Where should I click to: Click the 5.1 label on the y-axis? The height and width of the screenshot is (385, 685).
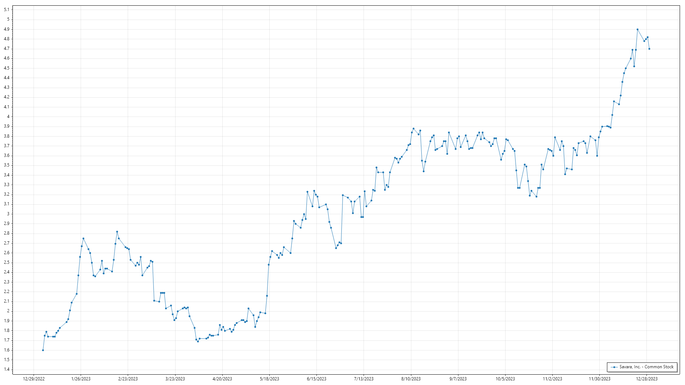tap(7, 10)
